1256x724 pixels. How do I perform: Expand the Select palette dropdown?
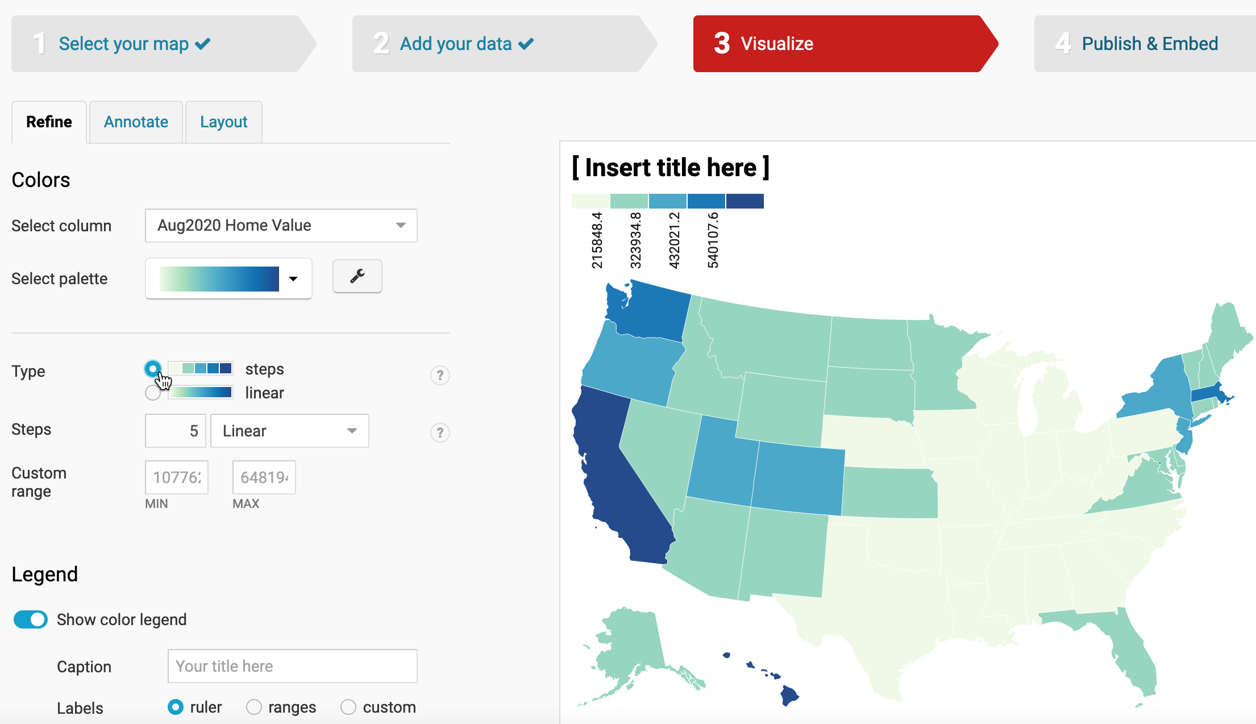pyautogui.click(x=296, y=278)
